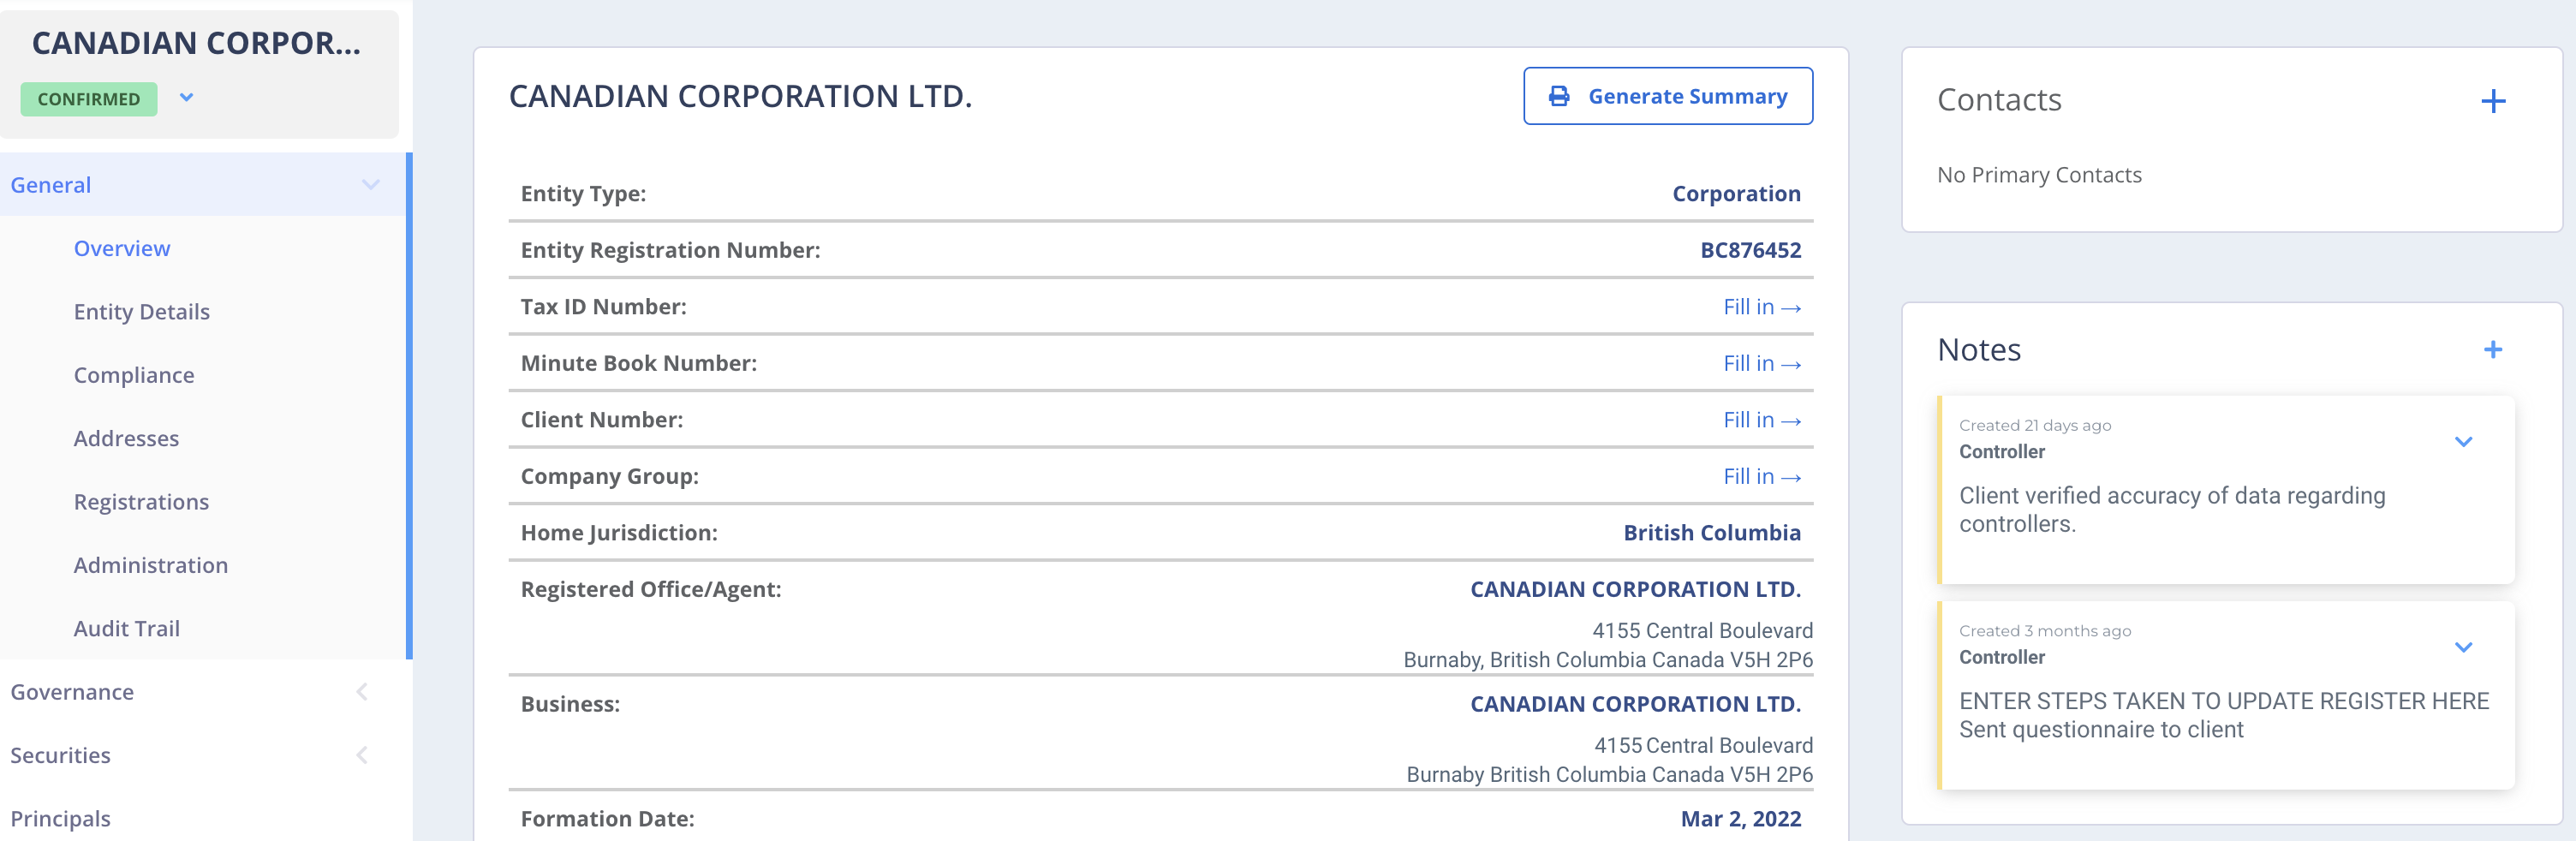Viewport: 2576px width, 841px height.
Task: Expand the note created 21 days ago
Action: 2463,441
